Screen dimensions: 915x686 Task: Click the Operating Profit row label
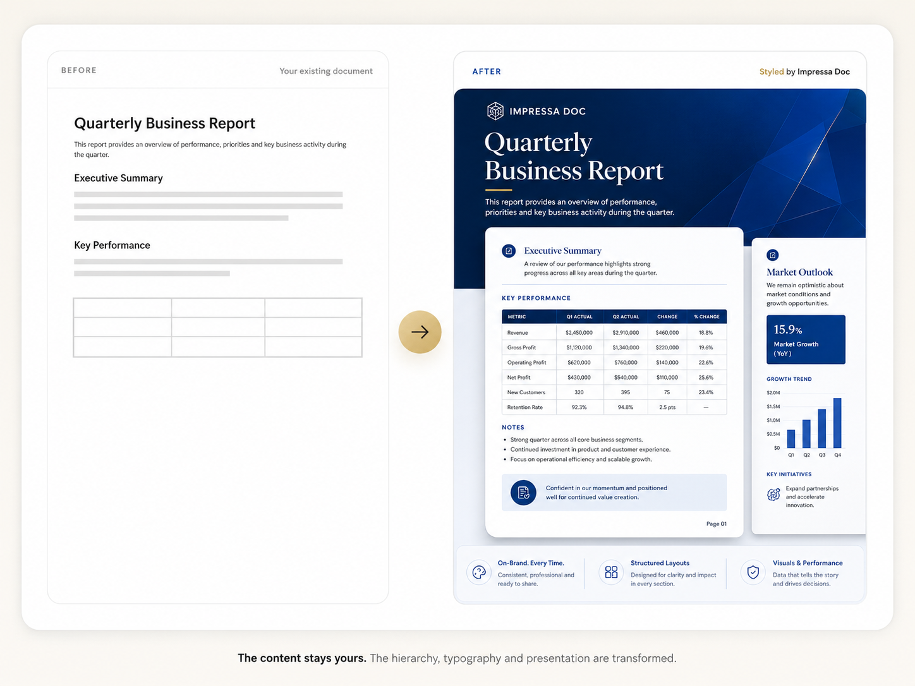coord(526,363)
